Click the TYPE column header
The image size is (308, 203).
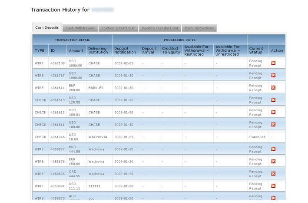[40, 50]
